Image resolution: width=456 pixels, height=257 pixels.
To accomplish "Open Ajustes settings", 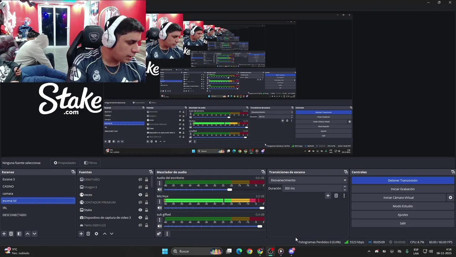I will [403, 215].
